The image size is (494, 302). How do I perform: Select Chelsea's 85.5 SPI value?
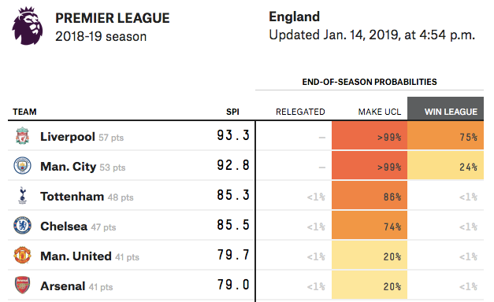[x=233, y=225]
